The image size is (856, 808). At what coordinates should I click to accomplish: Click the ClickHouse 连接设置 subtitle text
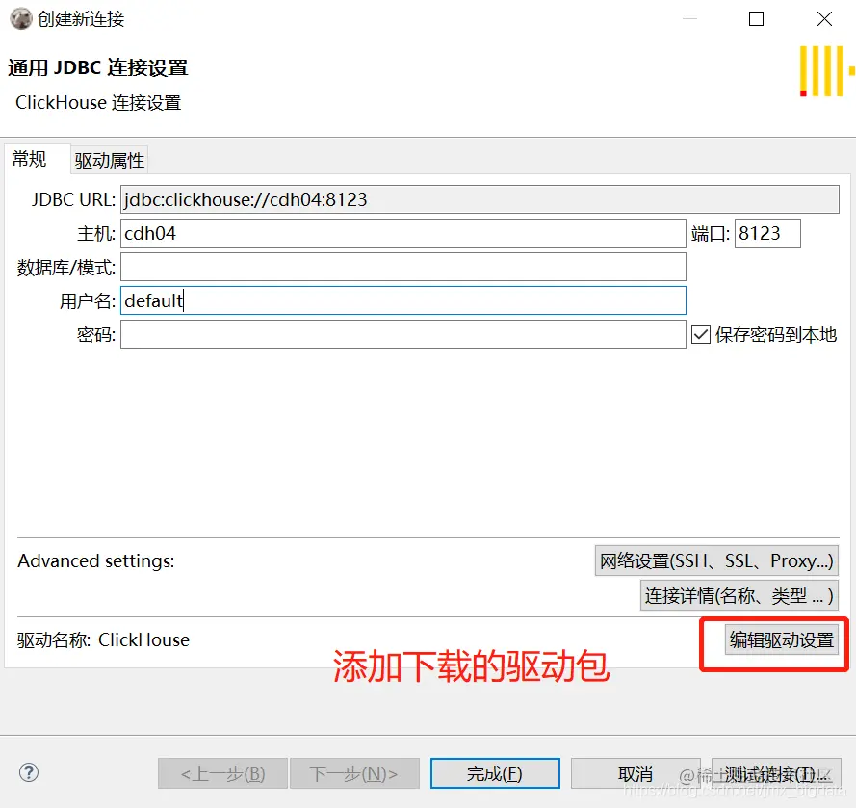pyautogui.click(x=98, y=103)
